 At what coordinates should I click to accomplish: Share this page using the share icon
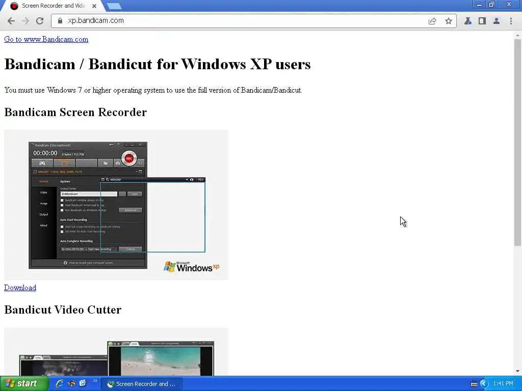click(432, 21)
